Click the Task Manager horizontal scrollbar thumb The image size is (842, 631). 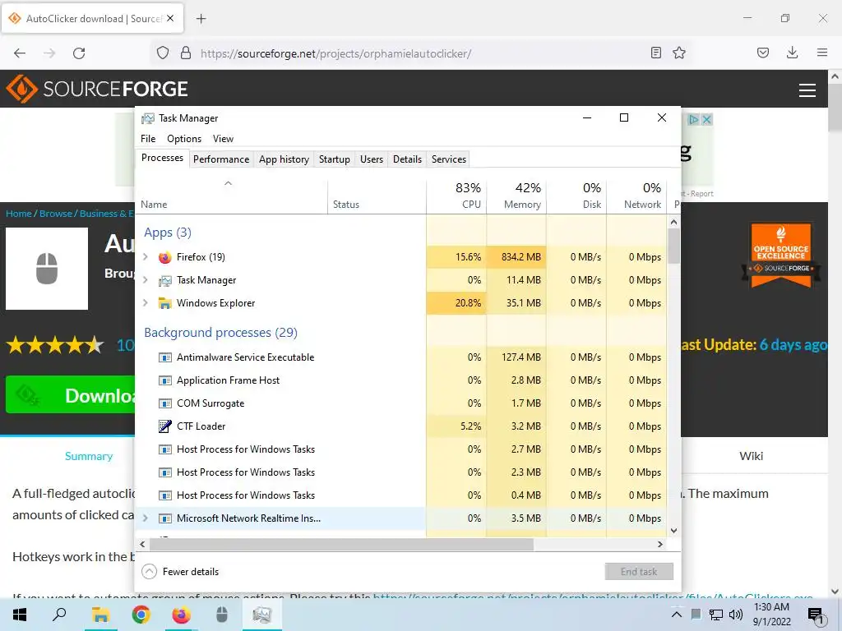[x=341, y=544]
